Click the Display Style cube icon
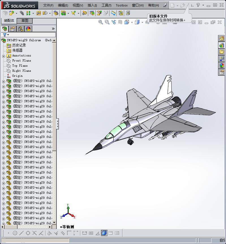 pos(137,22)
